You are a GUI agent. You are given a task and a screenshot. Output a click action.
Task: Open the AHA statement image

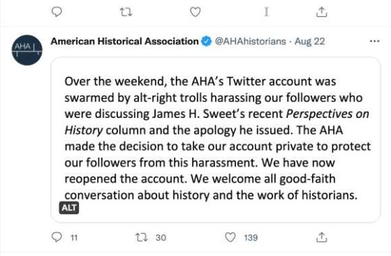coord(216,140)
